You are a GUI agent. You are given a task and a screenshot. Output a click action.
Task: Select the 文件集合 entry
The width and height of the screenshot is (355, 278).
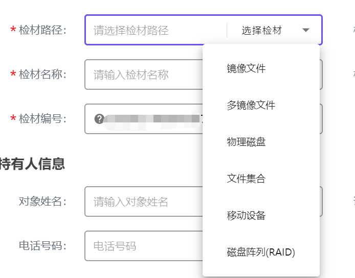pos(246,179)
